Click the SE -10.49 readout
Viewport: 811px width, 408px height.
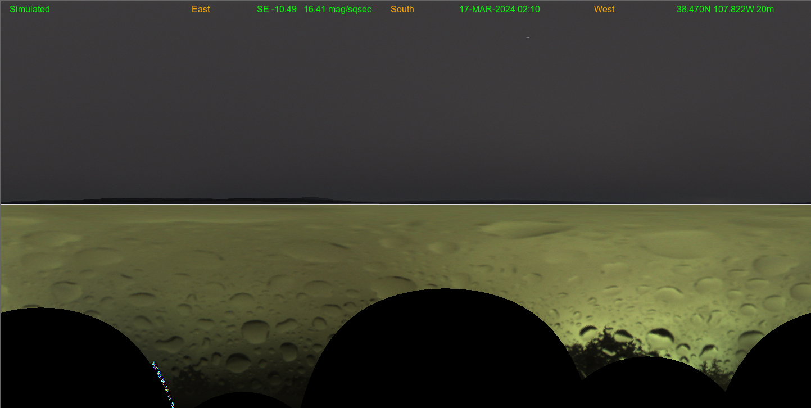click(x=277, y=10)
